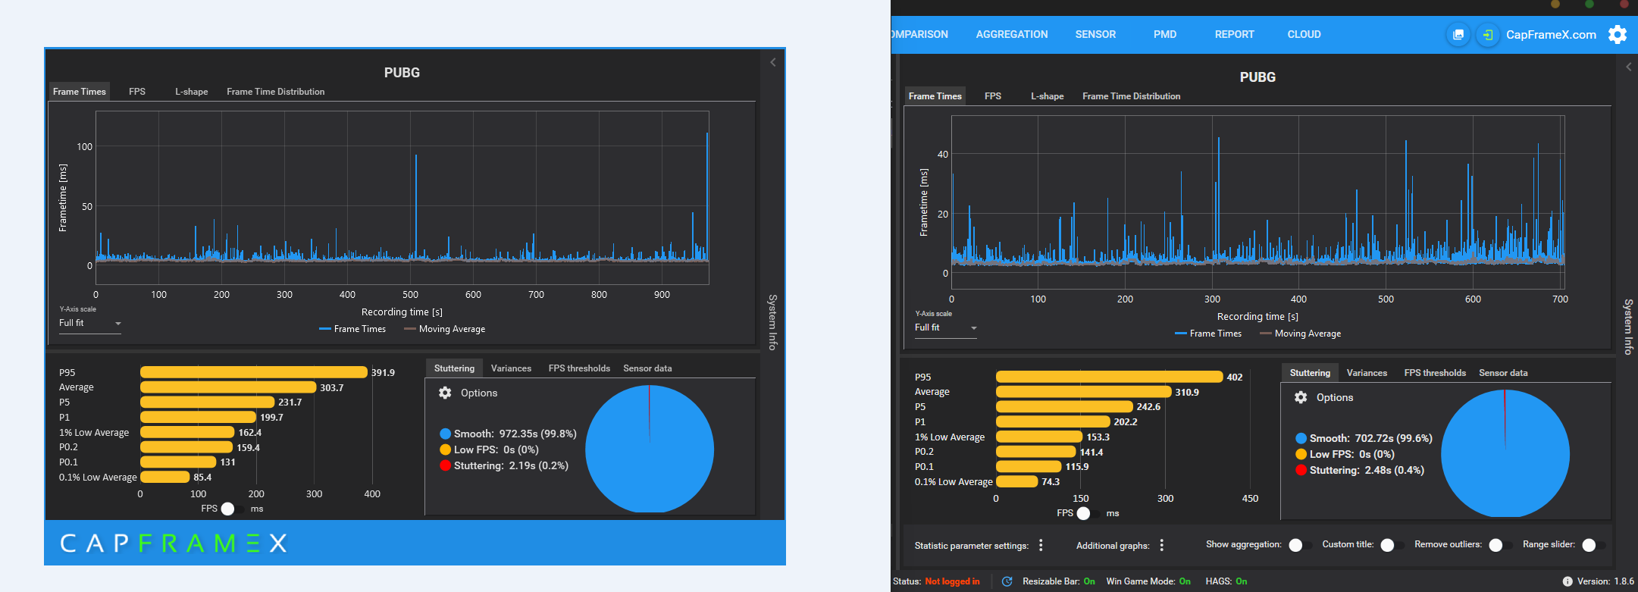Screen dimensions: 1638x592
Task: Open Y-Axis scale Full fit dropdown in left window
Action: click(89, 324)
